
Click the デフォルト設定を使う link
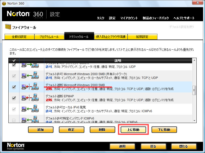(x=181, y=27)
